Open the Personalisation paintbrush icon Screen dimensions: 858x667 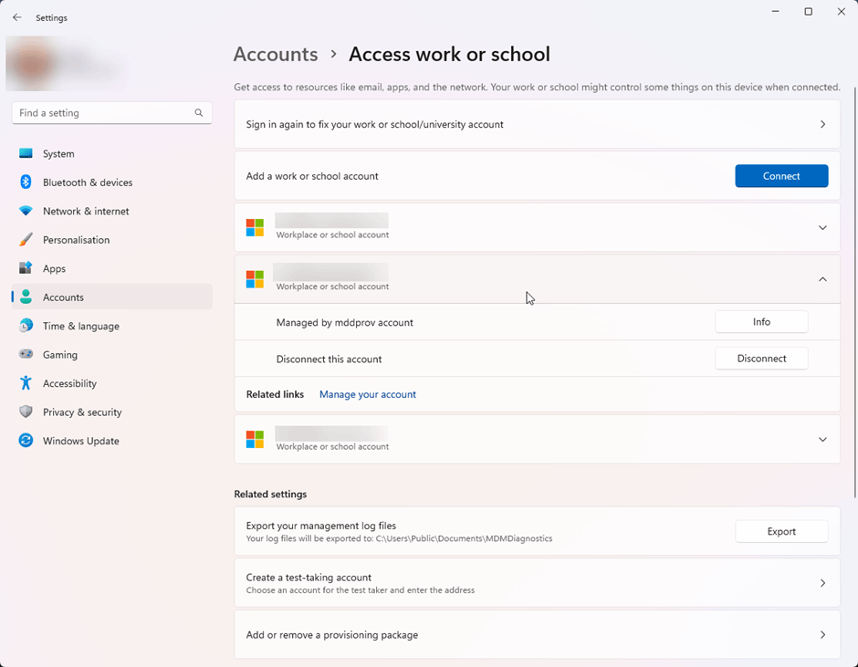click(x=26, y=240)
